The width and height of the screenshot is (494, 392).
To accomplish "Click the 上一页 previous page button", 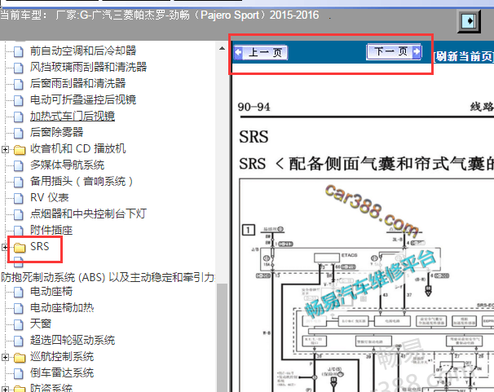I will [261, 53].
